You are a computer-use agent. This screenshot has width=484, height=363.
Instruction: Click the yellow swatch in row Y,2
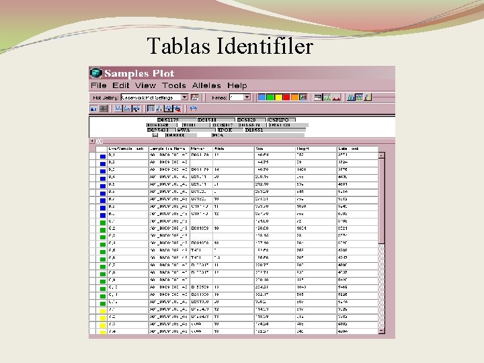(x=103, y=318)
